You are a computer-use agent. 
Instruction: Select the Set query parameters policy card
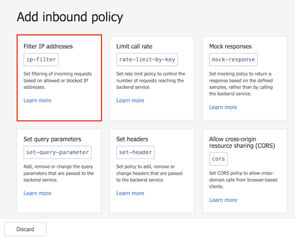click(x=59, y=171)
